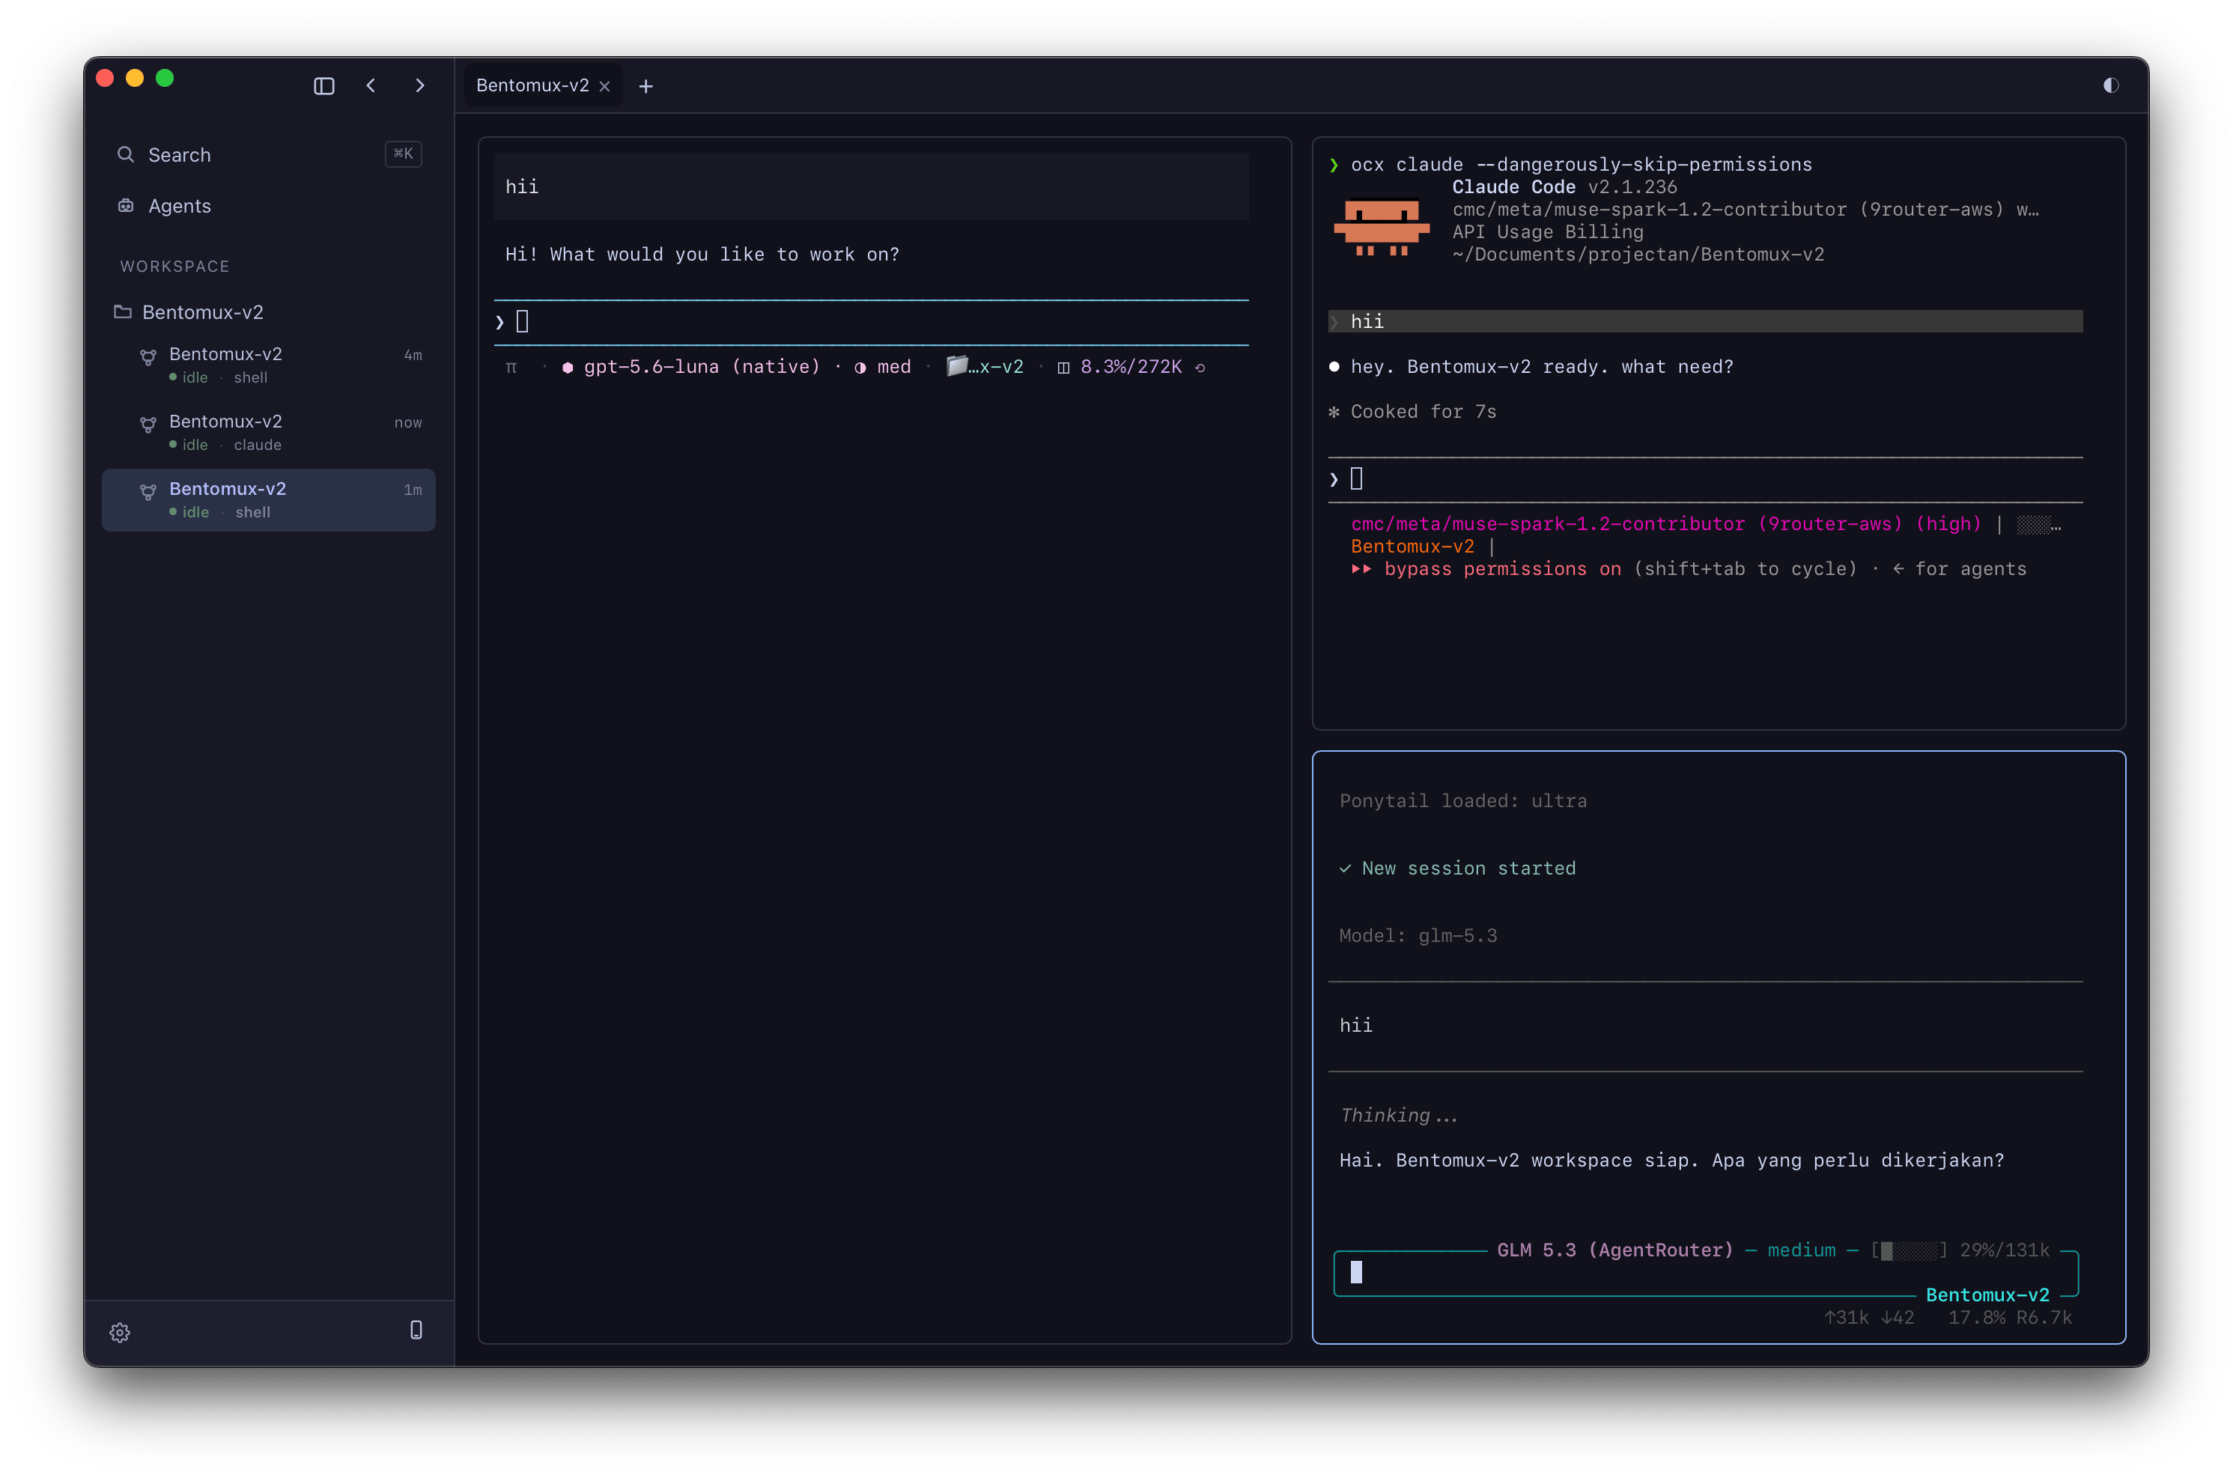Close the Bentomux-v2 tab
Screen dimensions: 2233x1478
click(604, 87)
